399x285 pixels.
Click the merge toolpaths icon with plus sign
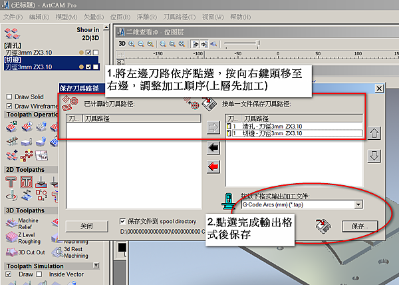[11, 155]
